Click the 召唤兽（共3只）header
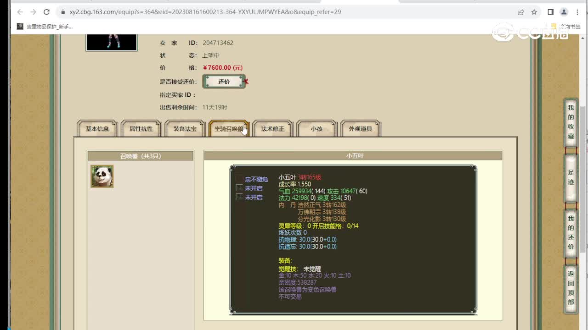This screenshot has width=588, height=330. 141,156
